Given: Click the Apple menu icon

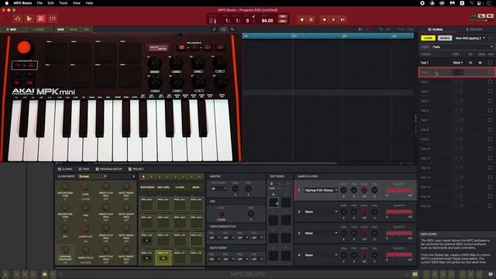Looking at the screenshot, I should pos(6,3).
